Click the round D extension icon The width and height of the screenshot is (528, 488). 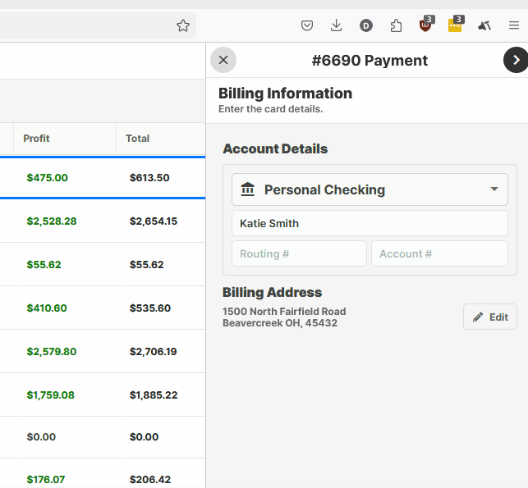pyautogui.click(x=366, y=25)
